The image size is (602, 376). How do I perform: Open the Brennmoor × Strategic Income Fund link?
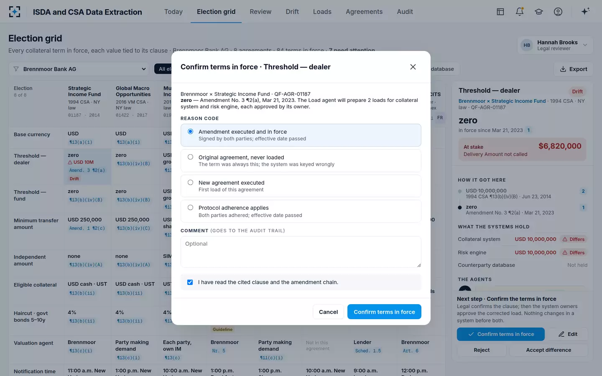tap(502, 101)
